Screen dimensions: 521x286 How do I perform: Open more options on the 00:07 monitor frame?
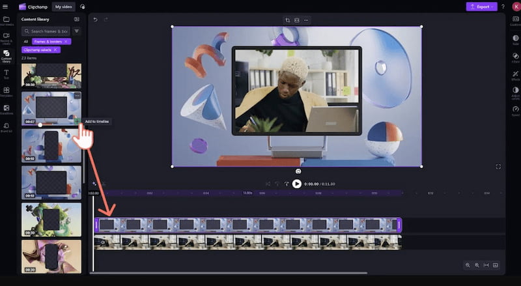coord(77,96)
